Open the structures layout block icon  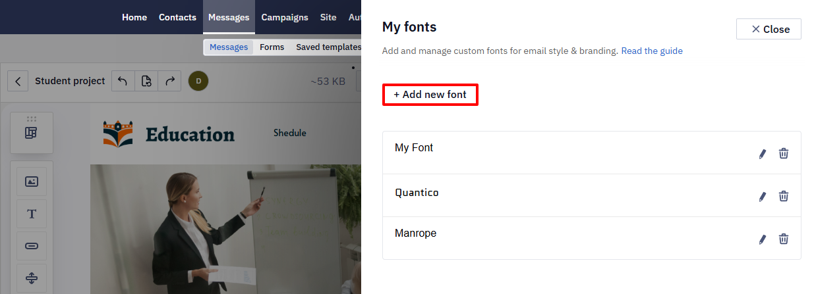coord(32,133)
